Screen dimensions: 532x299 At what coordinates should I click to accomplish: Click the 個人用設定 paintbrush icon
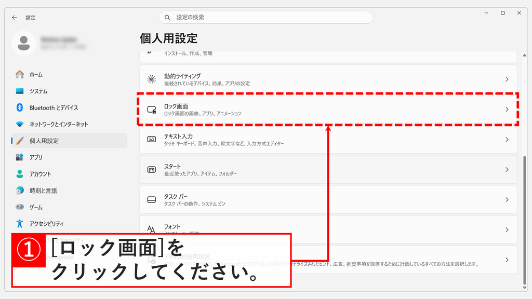tap(20, 141)
